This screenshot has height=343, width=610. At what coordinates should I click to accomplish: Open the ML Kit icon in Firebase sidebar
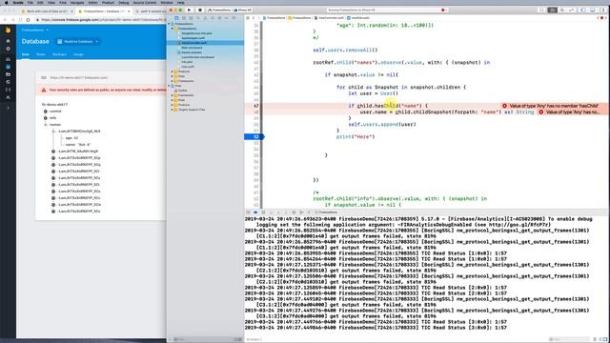click(8, 97)
